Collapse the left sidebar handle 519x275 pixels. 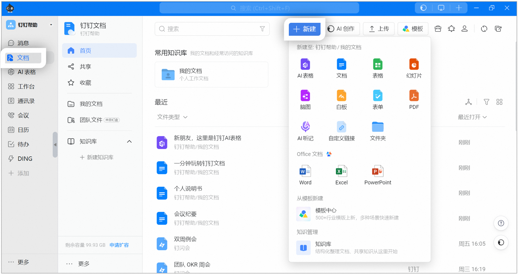(x=55, y=145)
